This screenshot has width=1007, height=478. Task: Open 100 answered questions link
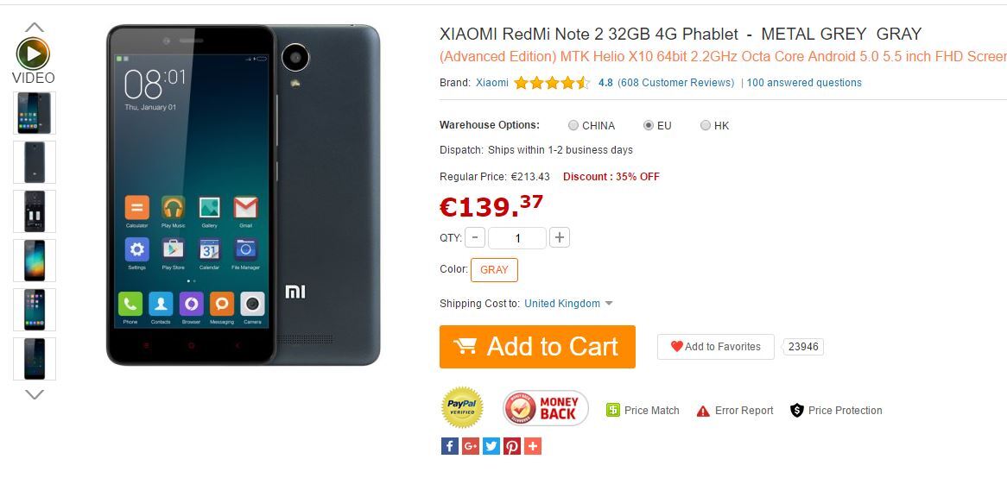click(804, 83)
